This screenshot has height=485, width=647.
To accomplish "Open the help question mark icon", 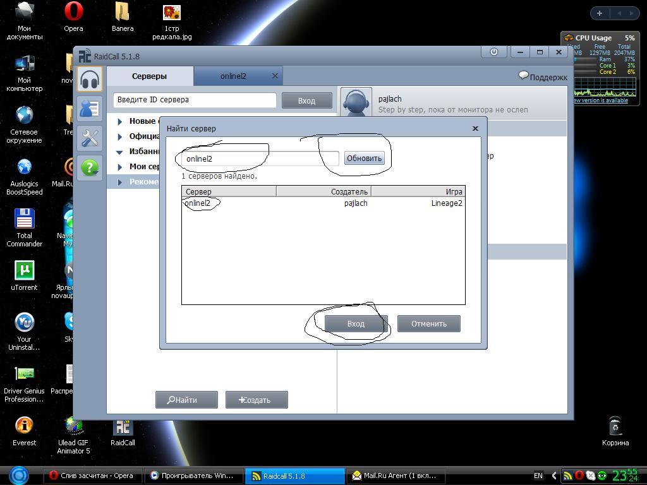I will (x=89, y=168).
